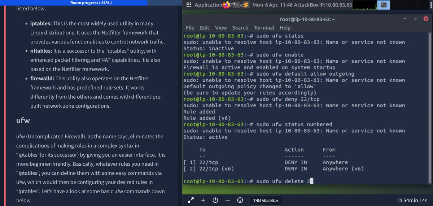The image size is (433, 206).
Task: Click 'Anywhere (v6)' in From column
Action: point(343,169)
